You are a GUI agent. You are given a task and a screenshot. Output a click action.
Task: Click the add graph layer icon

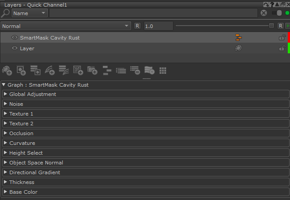(x=106, y=70)
